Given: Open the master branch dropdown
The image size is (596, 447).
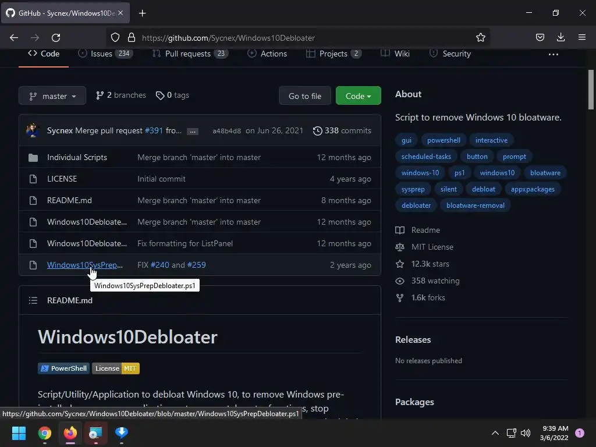Looking at the screenshot, I should (52, 96).
